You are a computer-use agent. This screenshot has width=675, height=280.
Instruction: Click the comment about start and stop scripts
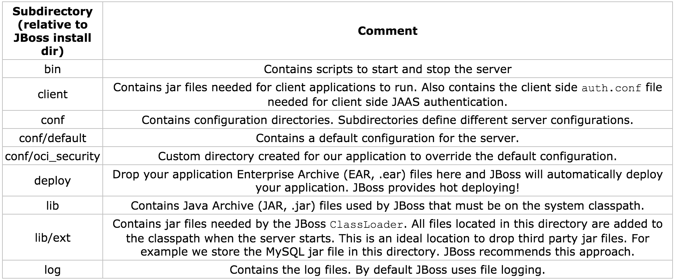pyautogui.click(x=387, y=69)
